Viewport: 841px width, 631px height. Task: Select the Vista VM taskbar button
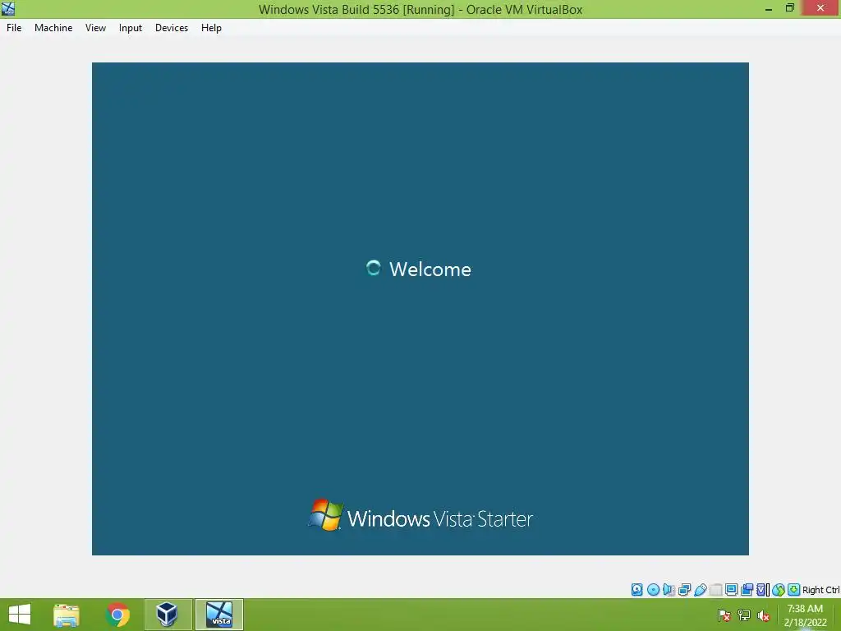[x=219, y=615]
